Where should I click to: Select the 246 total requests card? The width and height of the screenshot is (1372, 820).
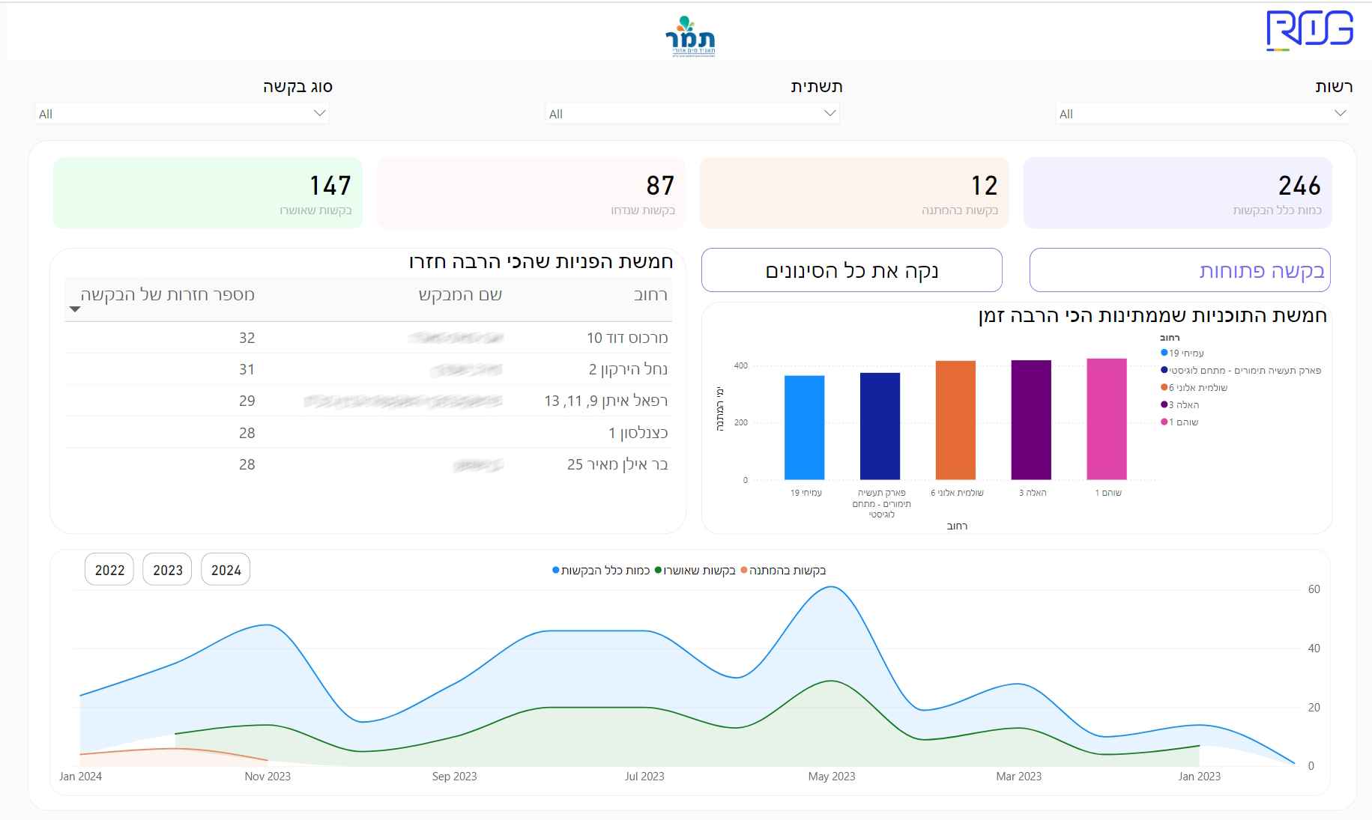pyautogui.click(x=1178, y=193)
